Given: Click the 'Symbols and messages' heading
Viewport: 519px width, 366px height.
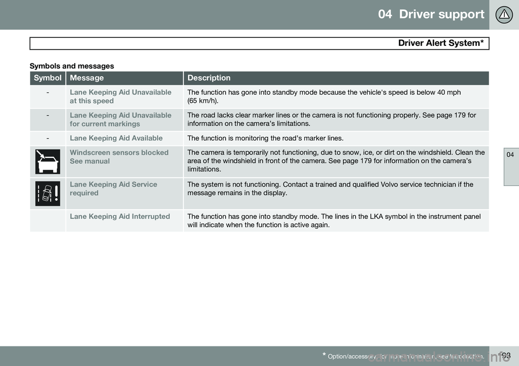Looking at the screenshot, I should 72,66.
